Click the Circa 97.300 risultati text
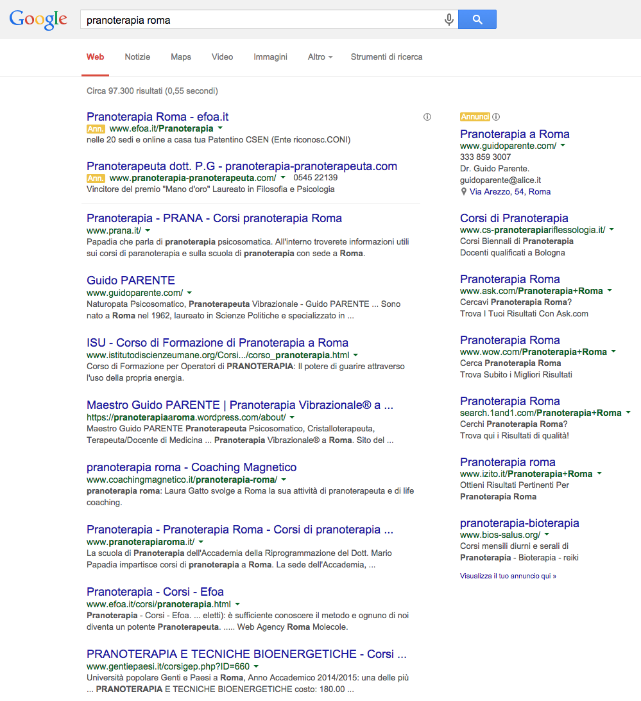This screenshot has height=701, width=641. tap(153, 91)
